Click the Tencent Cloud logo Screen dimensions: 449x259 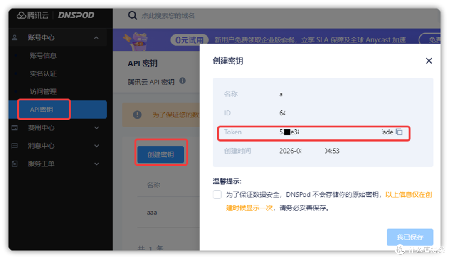(33, 15)
